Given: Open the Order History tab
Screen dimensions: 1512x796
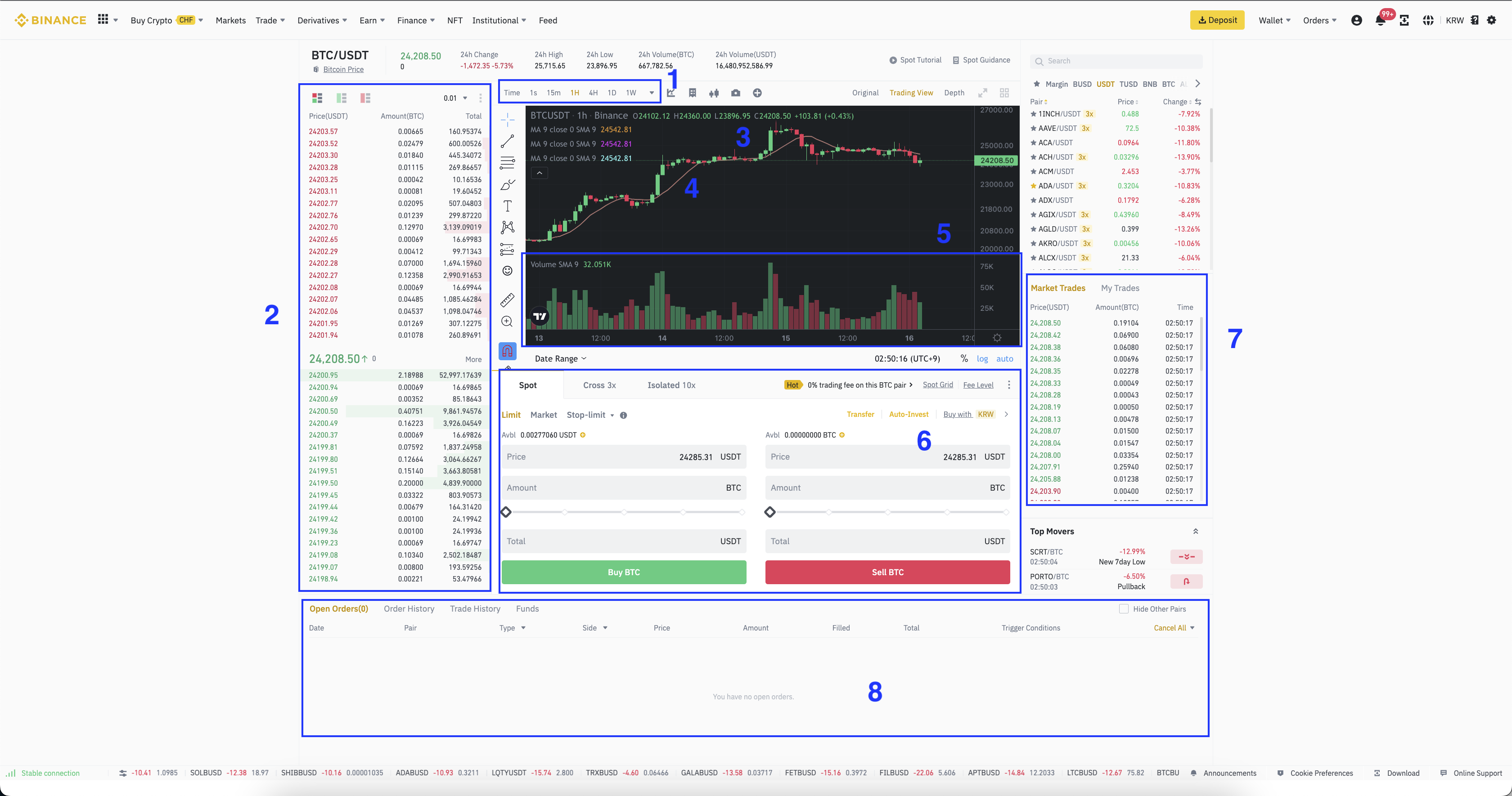Looking at the screenshot, I should [x=409, y=608].
